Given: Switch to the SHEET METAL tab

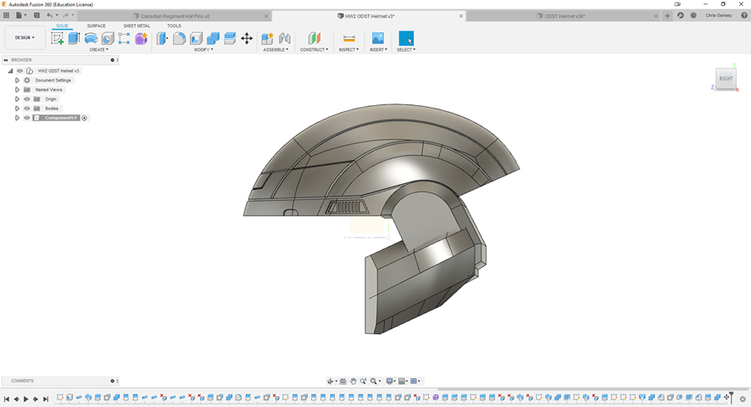Looking at the screenshot, I should click(136, 26).
